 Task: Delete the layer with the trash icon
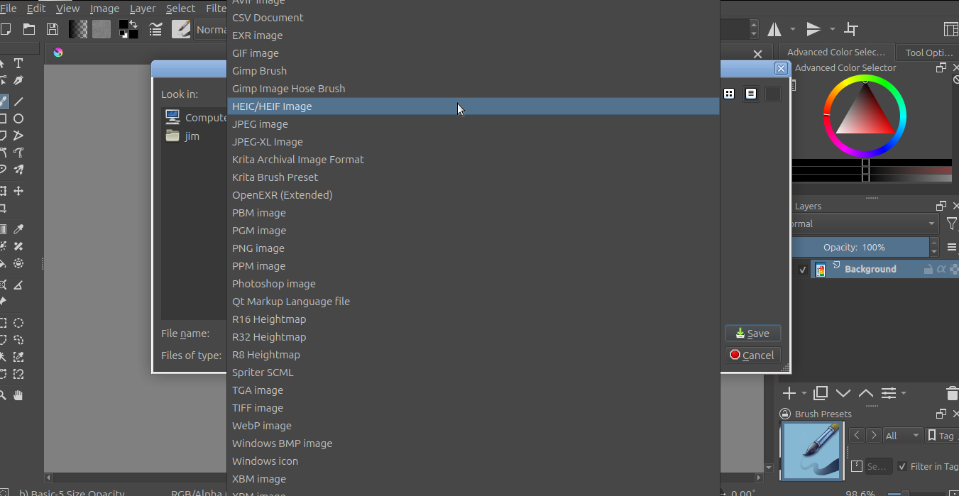(952, 393)
